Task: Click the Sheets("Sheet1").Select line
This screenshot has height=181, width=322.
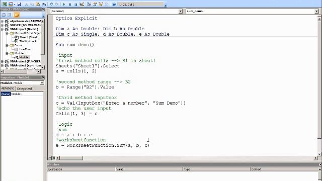Action: 88,66
